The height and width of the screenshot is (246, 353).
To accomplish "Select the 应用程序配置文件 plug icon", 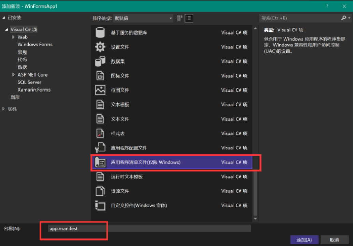I will (100, 148).
